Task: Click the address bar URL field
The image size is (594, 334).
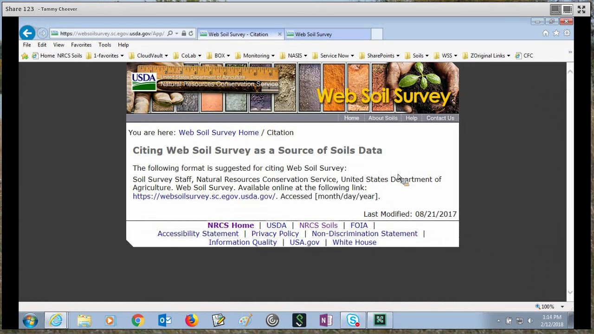Action: pyautogui.click(x=111, y=33)
